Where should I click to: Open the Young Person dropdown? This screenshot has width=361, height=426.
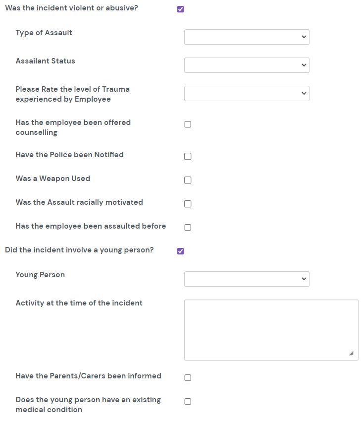tap(246, 279)
